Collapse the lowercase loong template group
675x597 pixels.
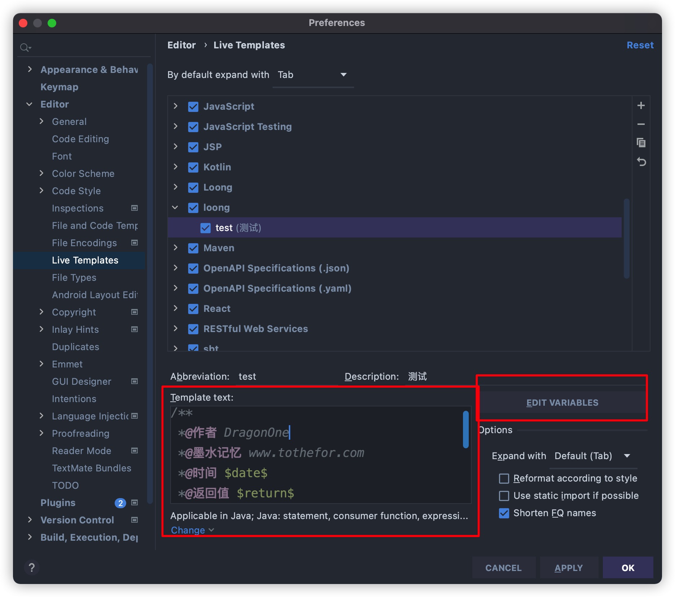(175, 207)
